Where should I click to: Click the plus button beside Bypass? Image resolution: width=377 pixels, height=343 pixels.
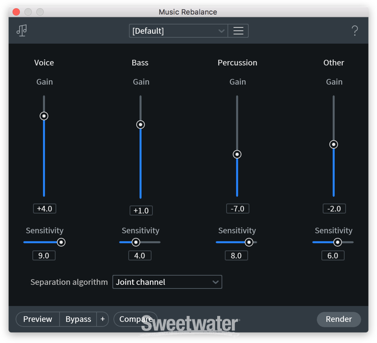coord(103,319)
